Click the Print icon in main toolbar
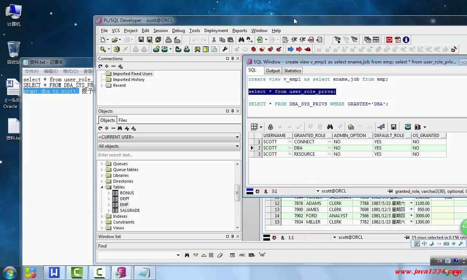Image resolution: width=467 pixels, height=280 pixels. 169,40
